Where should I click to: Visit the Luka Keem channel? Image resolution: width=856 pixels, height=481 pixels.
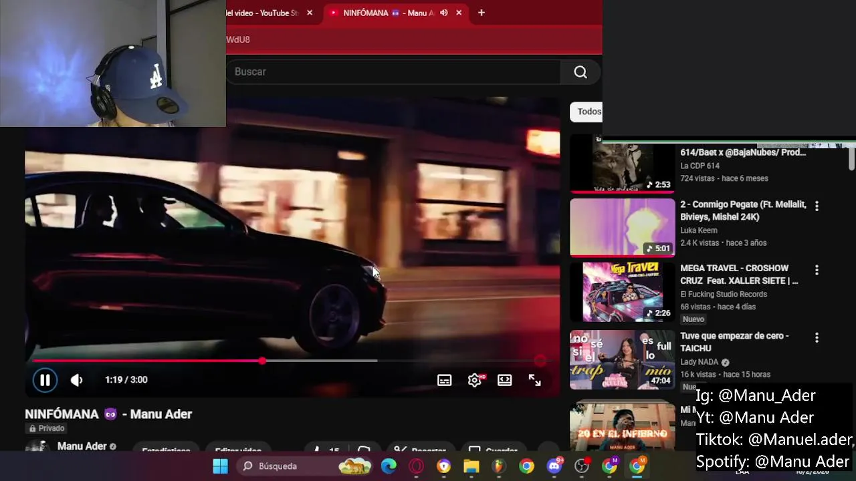699,230
